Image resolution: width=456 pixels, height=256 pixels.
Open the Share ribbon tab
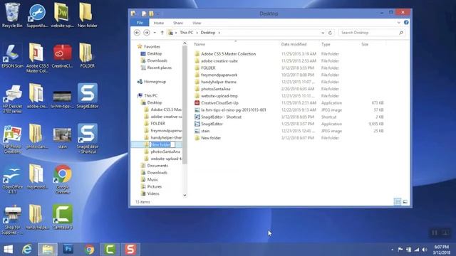(x=178, y=23)
